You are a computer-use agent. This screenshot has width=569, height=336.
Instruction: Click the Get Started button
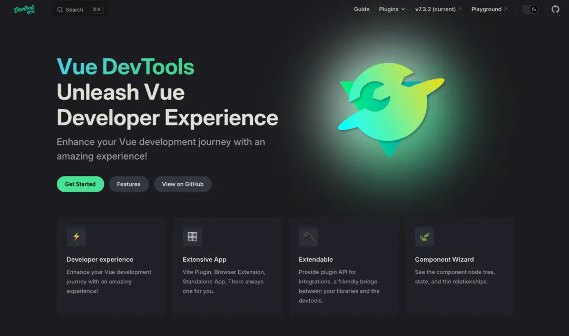pos(80,184)
